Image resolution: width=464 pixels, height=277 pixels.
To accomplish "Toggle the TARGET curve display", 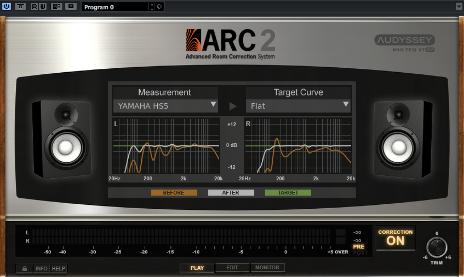I will pyautogui.click(x=288, y=193).
